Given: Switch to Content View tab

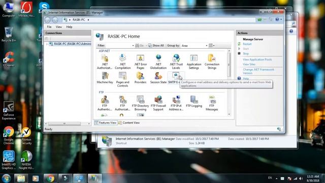Looking at the screenshot, I should (129, 123).
